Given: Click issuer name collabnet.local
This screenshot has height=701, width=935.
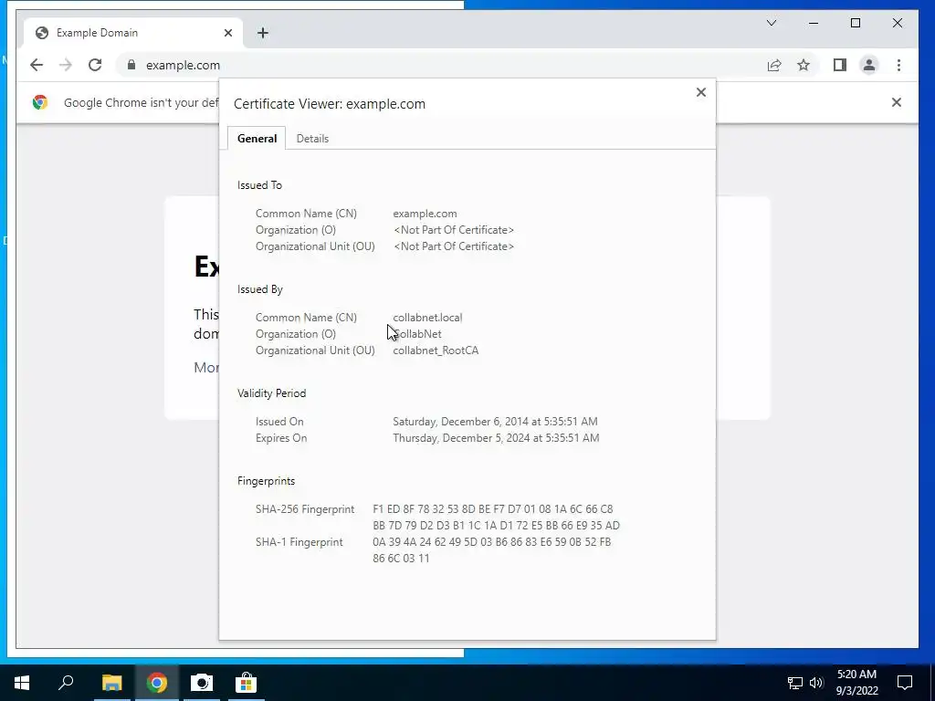Looking at the screenshot, I should [427, 318].
